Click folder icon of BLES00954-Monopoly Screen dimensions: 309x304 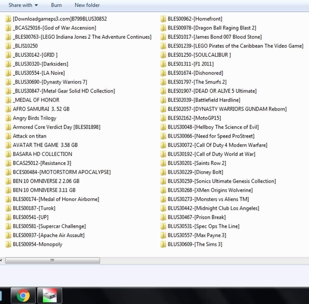(8, 244)
